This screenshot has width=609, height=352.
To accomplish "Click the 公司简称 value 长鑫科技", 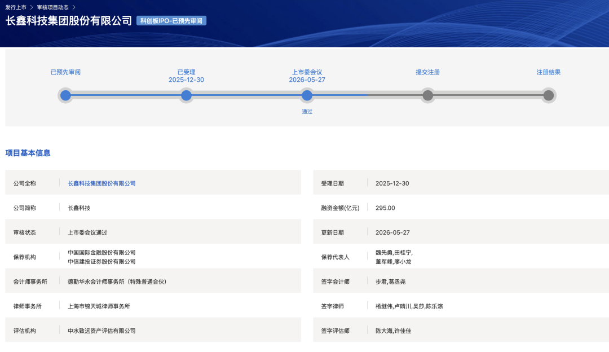I will 79,208.
